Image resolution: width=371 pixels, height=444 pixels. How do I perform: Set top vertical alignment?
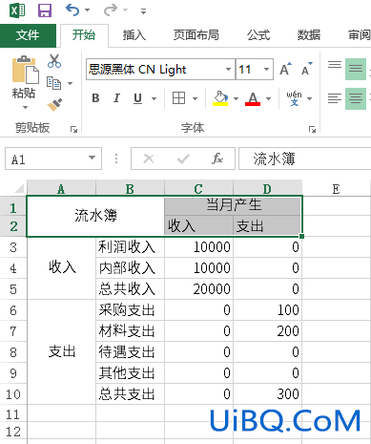(x=335, y=65)
